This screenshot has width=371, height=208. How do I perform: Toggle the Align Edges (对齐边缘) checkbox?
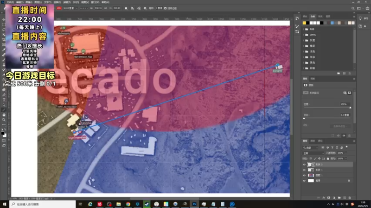click(x=166, y=8)
